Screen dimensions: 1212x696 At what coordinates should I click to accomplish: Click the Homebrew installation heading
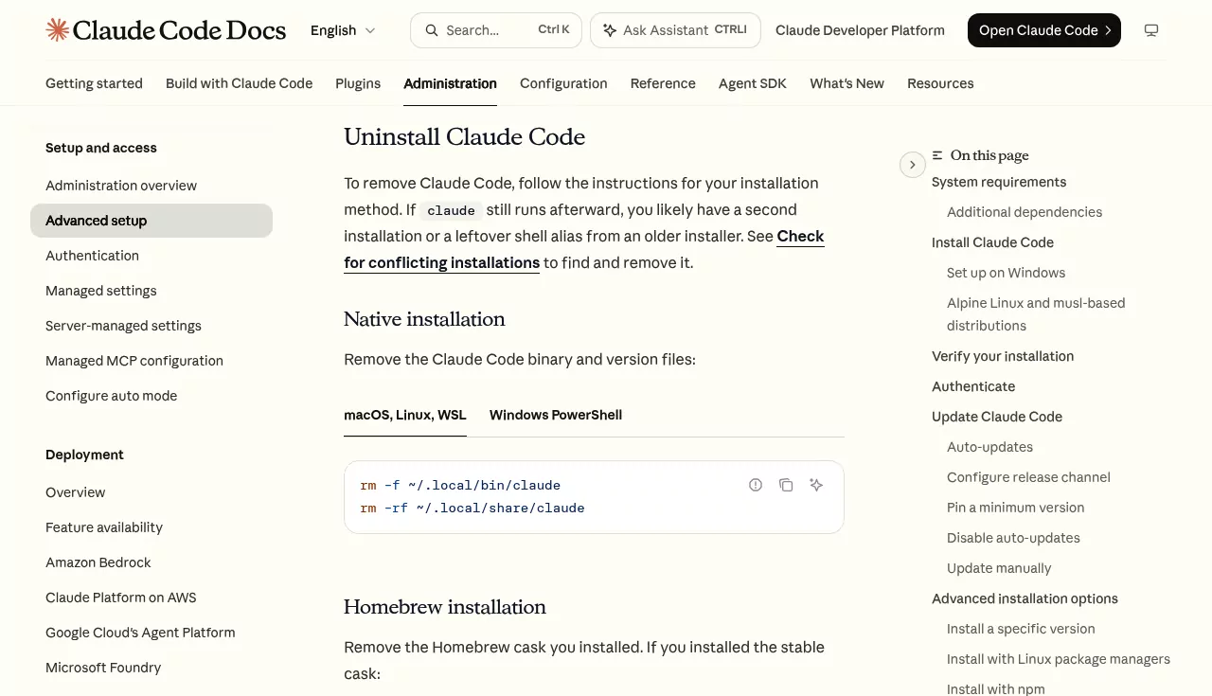coord(445,607)
